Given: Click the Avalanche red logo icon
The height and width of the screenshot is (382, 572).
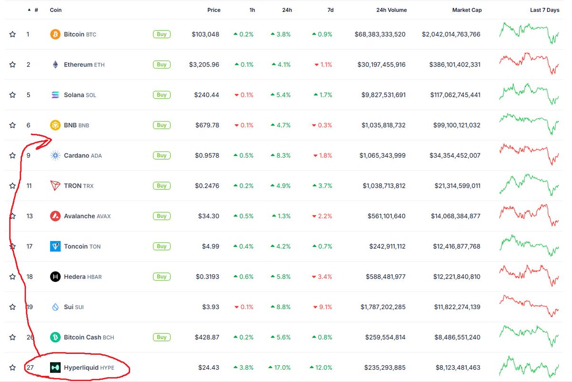Looking at the screenshot, I should 55,216.
